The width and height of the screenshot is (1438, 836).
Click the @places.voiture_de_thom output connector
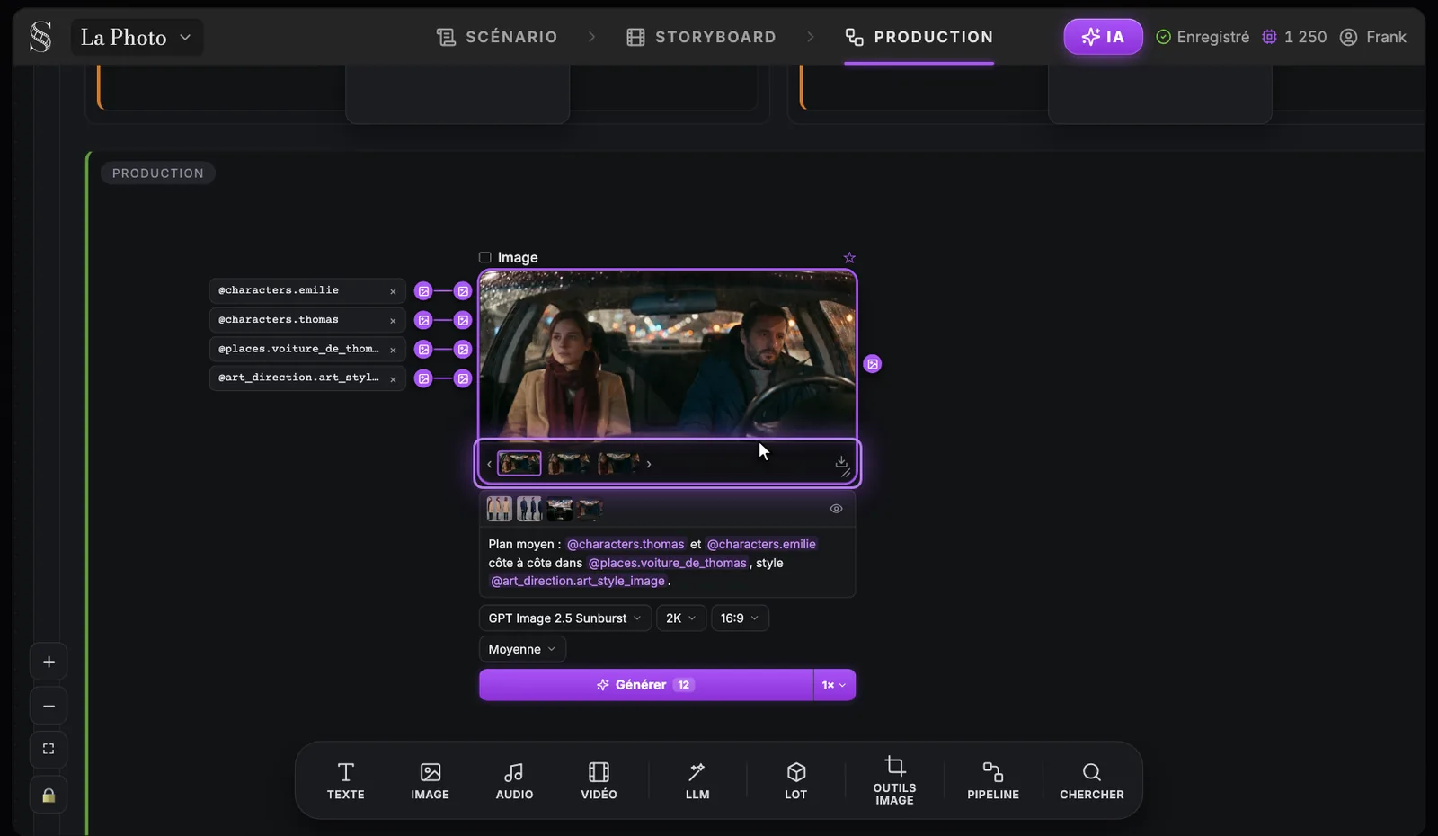coord(423,350)
